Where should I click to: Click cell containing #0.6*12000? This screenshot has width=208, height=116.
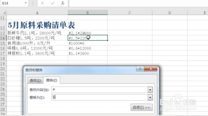click(88, 48)
